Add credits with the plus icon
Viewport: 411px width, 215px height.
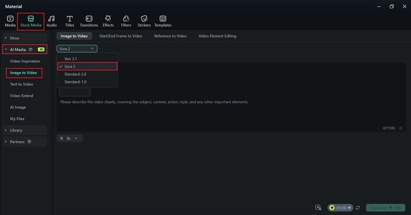tap(349, 208)
